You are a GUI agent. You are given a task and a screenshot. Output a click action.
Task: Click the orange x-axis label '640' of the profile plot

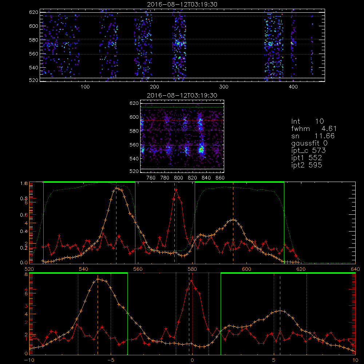pyautogui.click(x=355, y=269)
